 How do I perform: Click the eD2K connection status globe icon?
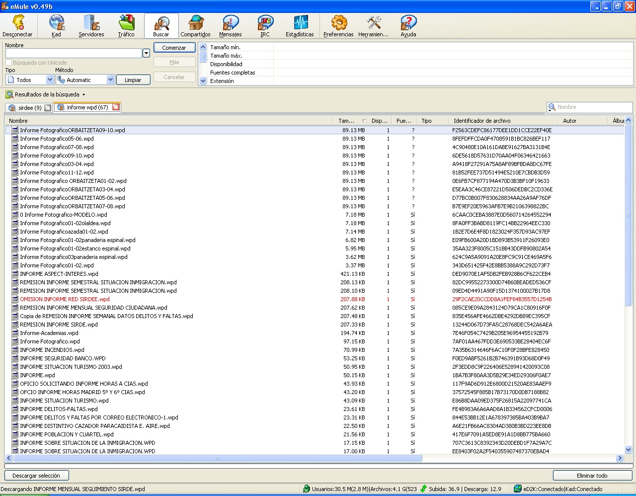(518, 489)
